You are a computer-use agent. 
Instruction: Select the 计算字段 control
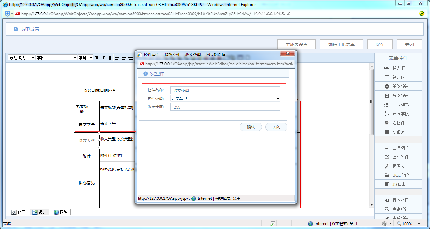click(x=398, y=113)
